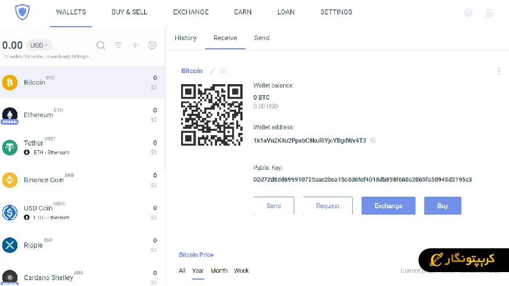This screenshot has height=286, width=509.
Task: Open the three-dot wallet options menu
Action: 499,71
